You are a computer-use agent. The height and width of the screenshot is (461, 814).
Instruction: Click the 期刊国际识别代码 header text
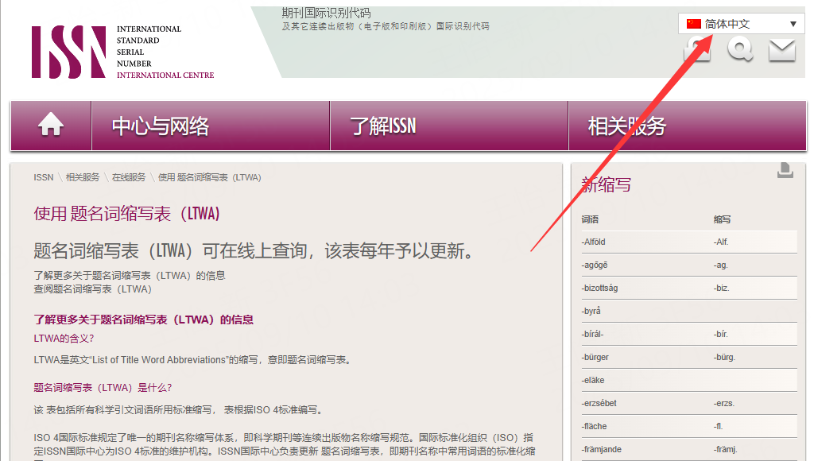[x=326, y=13]
